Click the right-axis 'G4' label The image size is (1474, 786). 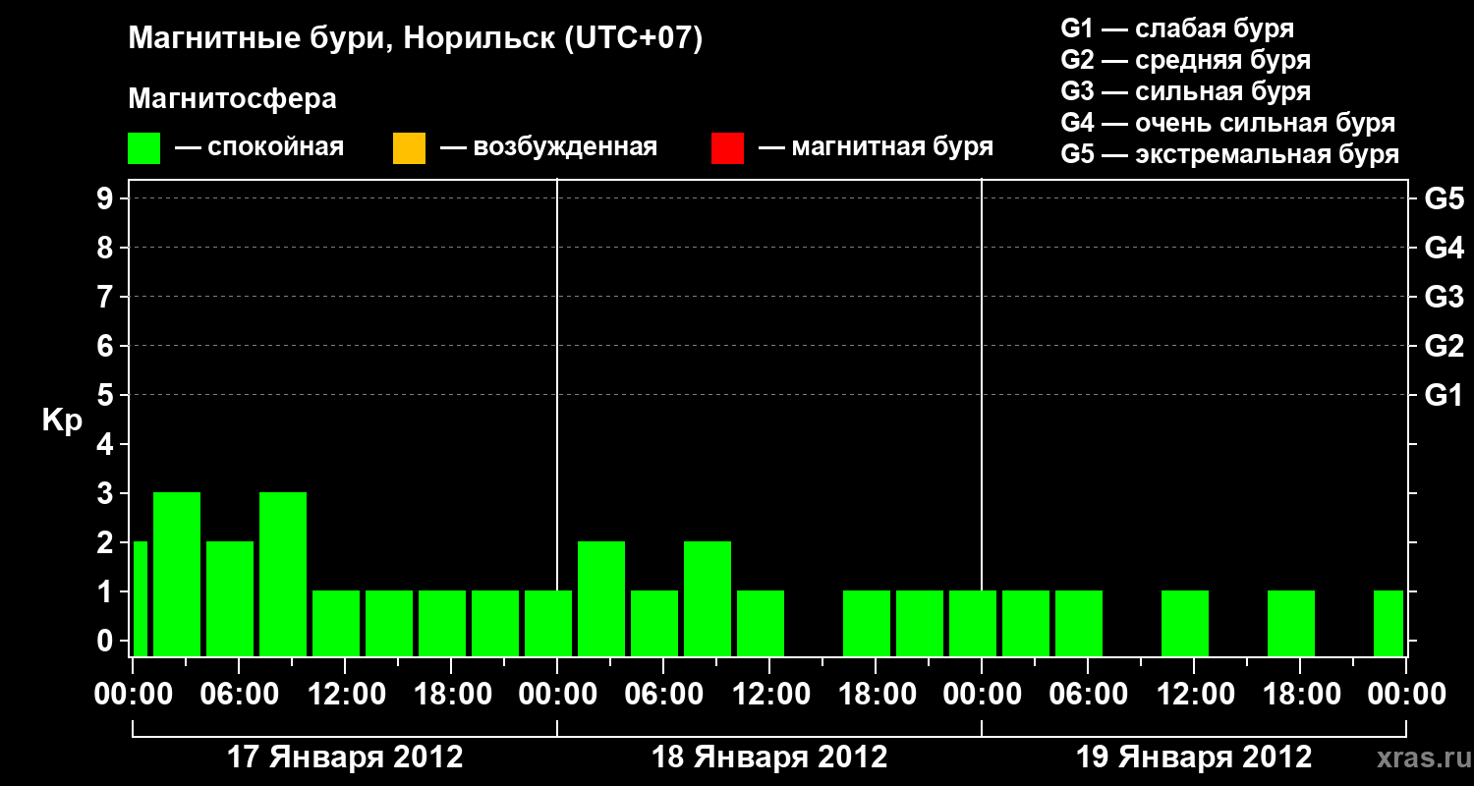pos(1444,248)
